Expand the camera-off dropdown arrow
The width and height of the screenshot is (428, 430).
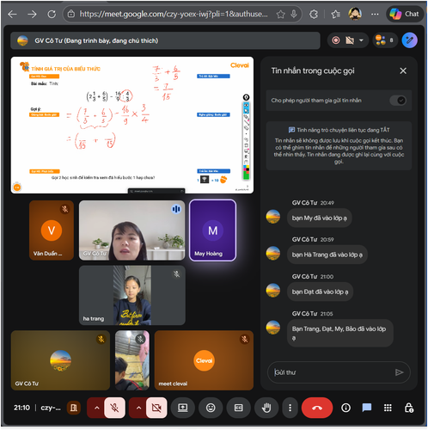(x=362, y=40)
